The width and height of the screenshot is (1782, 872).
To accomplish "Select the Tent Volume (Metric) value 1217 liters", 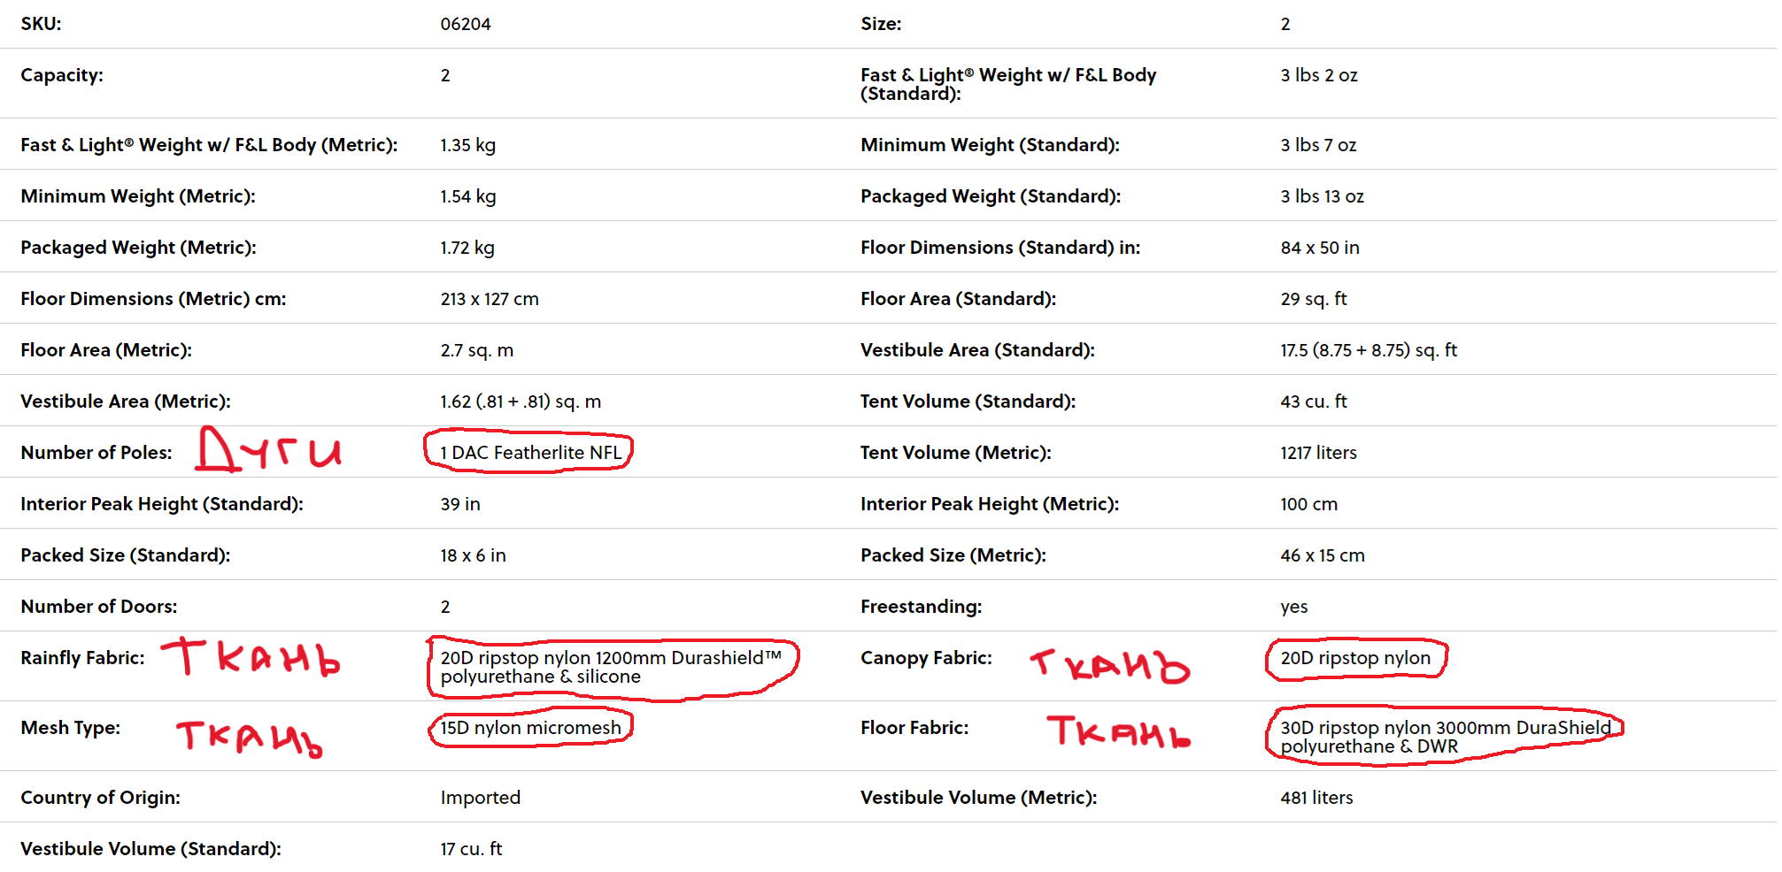I will (x=1318, y=452).
